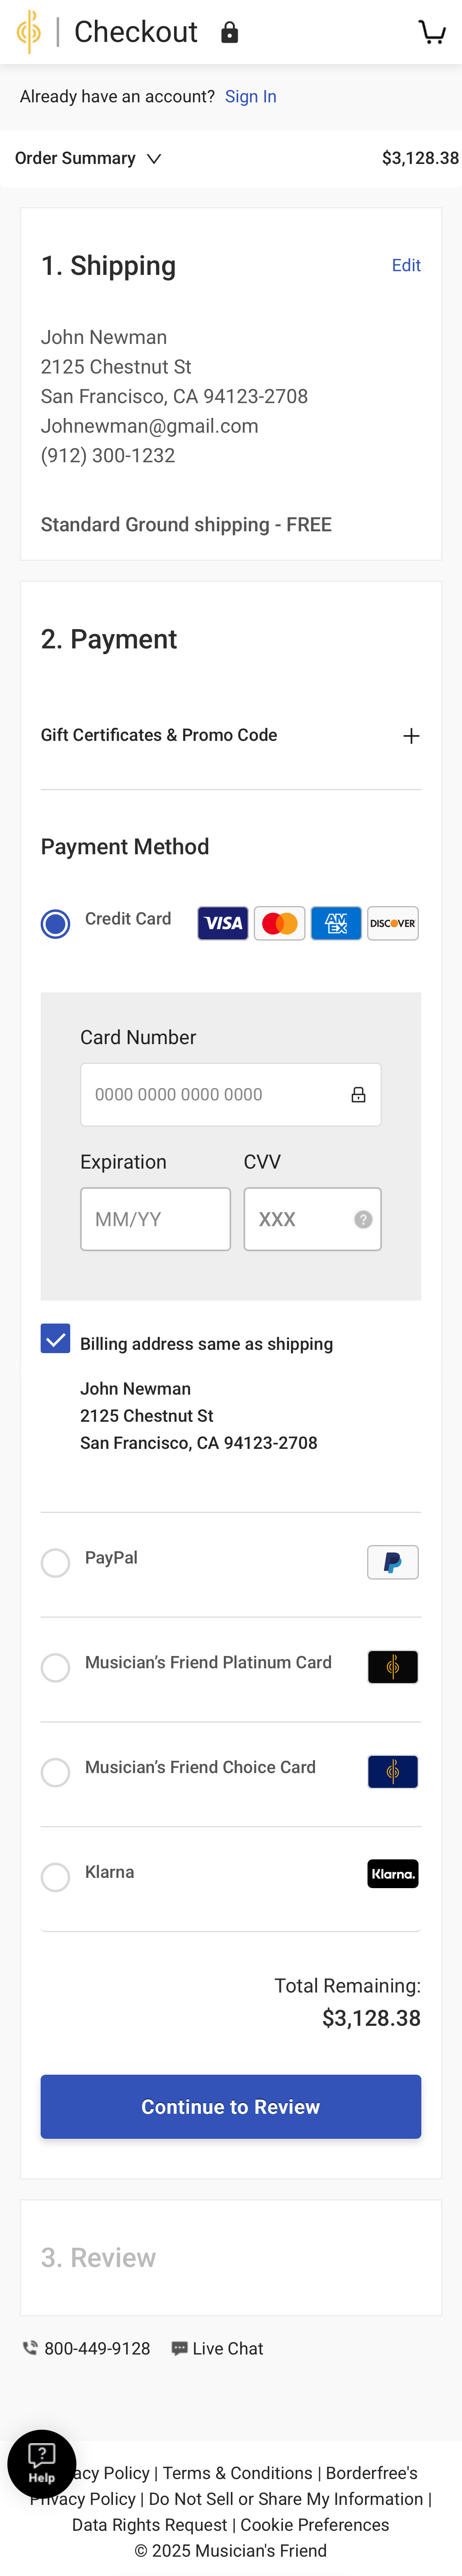Screen dimensions: 462x2576
Task: Click the Sign In link
Action: pos(250,97)
